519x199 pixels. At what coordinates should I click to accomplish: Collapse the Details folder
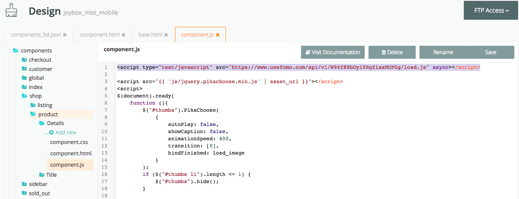coord(56,123)
